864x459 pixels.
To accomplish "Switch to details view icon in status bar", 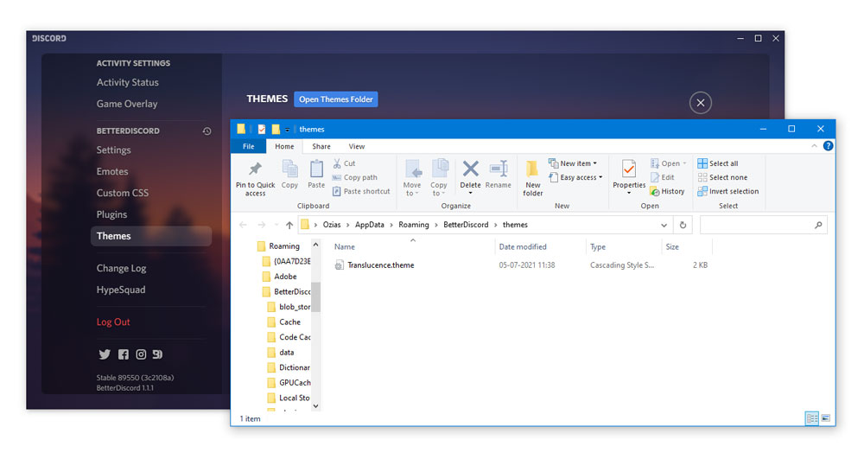I will tap(811, 418).
